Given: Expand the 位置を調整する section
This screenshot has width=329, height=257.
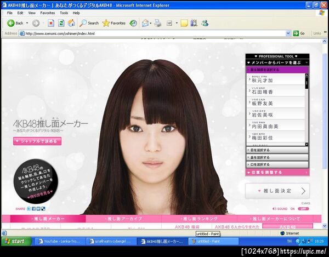Looking at the screenshot, I should pos(277,172).
